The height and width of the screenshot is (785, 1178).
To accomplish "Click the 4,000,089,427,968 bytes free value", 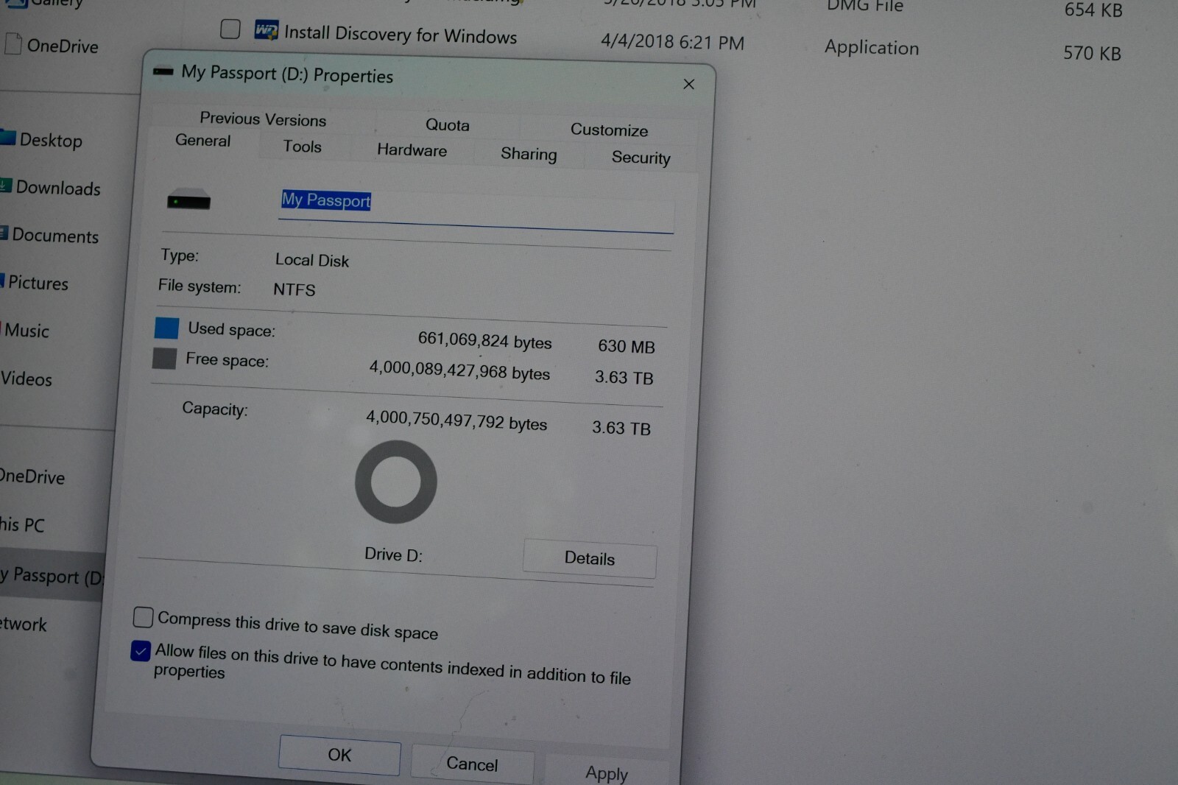I will click(x=459, y=370).
